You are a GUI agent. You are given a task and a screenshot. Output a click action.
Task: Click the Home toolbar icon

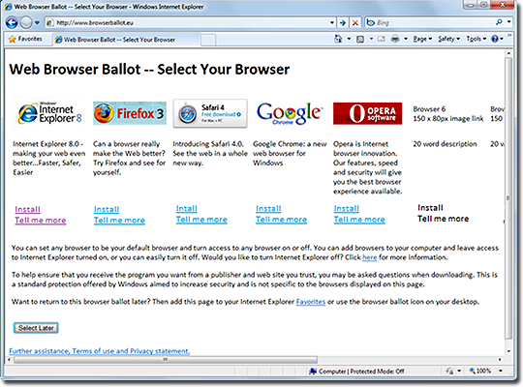[338, 39]
